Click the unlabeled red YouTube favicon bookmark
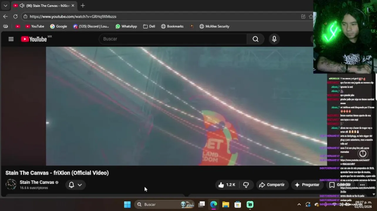 pyautogui.click(x=18, y=26)
